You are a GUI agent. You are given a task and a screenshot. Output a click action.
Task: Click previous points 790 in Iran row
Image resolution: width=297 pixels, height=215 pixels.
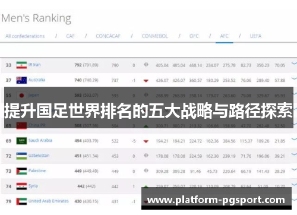[x=115, y=65]
